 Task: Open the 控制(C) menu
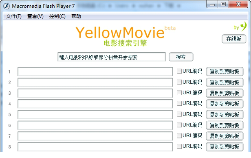57,16
